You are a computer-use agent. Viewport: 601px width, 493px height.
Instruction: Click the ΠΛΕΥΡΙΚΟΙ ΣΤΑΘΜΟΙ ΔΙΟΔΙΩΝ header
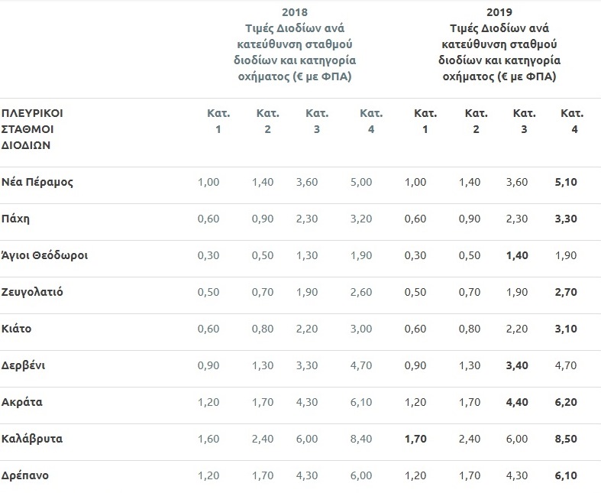(32, 128)
